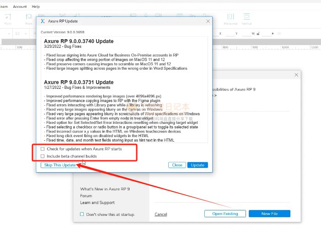Viewport: 321px width, 225px height.
Task: Click the hidden-visibility eye icon after H field
Action: (279, 33)
